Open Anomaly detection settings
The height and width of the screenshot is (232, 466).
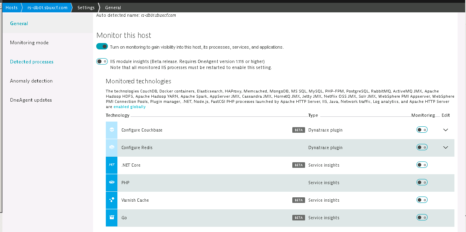(31, 81)
